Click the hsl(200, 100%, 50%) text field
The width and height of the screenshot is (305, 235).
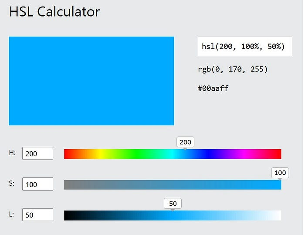[x=244, y=46]
